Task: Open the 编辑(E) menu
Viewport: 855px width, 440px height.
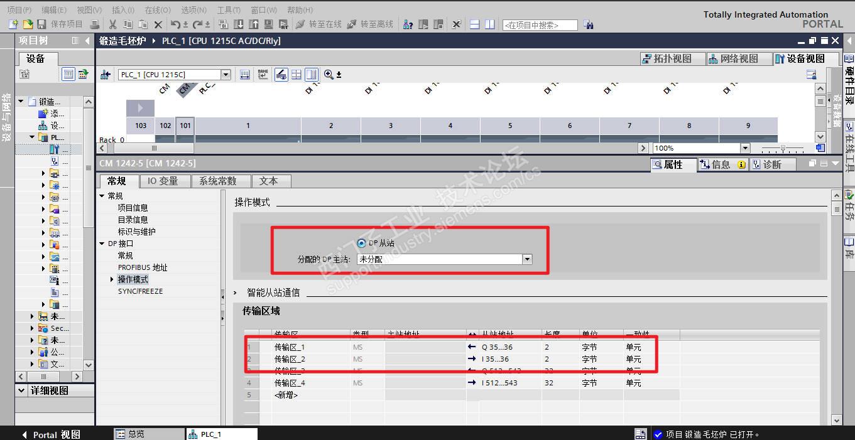Action: coord(54,10)
